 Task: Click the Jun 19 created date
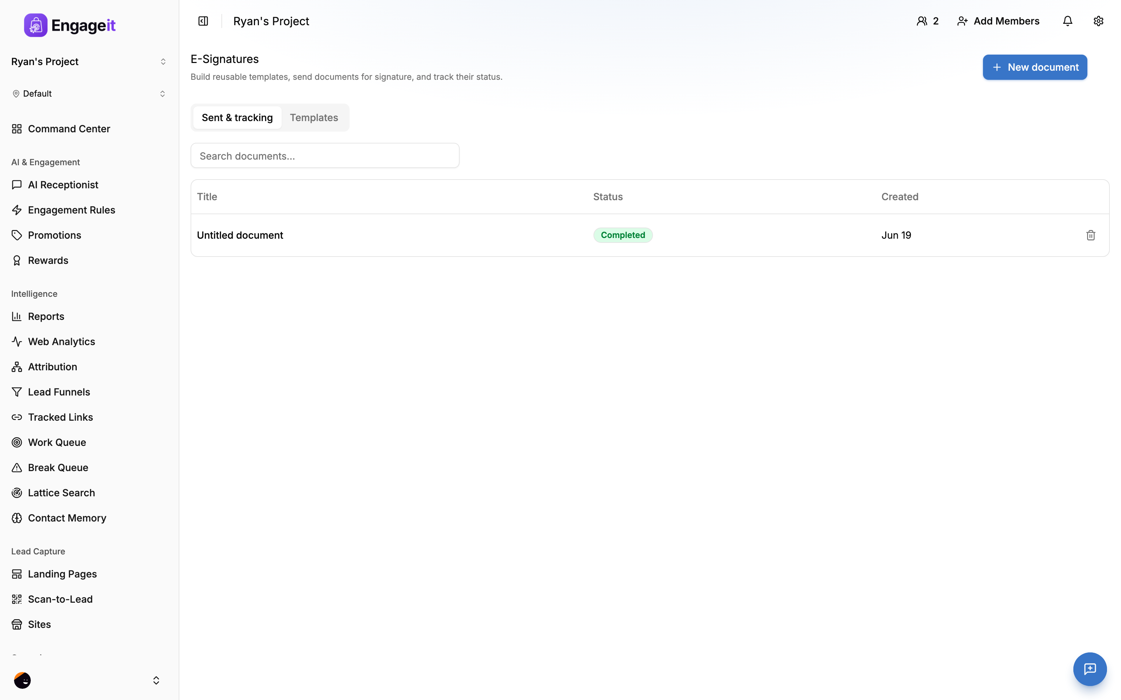coord(896,235)
